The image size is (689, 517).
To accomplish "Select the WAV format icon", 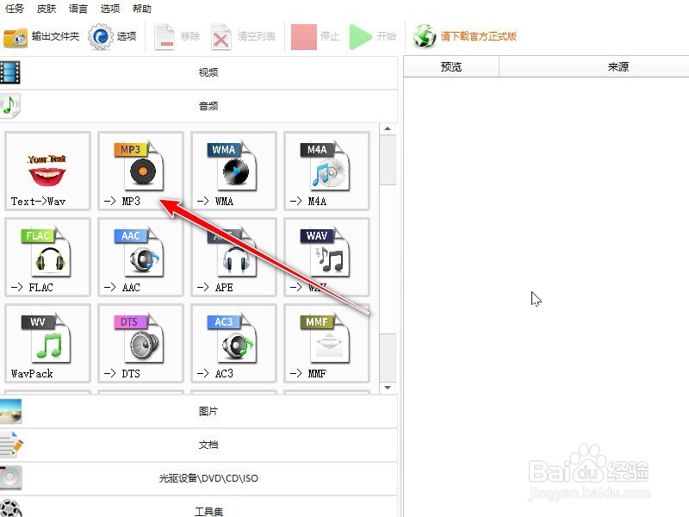I will pyautogui.click(x=326, y=256).
